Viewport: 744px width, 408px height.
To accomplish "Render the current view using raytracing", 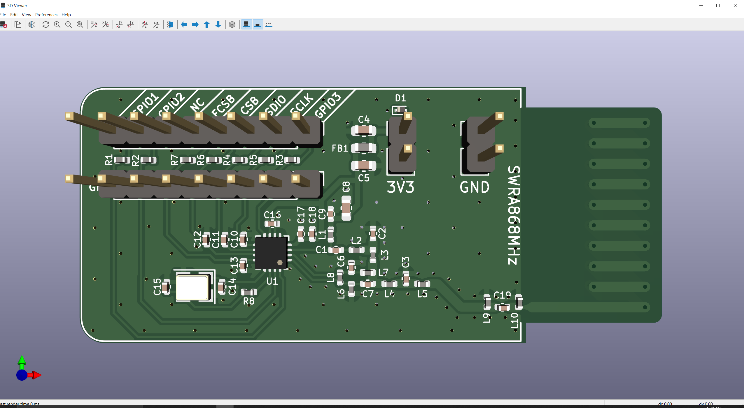I will 32,24.
